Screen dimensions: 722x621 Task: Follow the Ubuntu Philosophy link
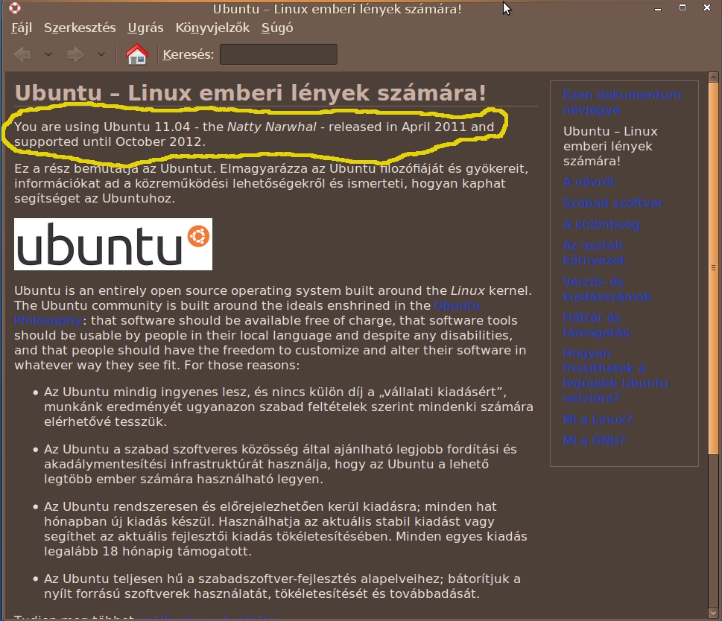457,305
